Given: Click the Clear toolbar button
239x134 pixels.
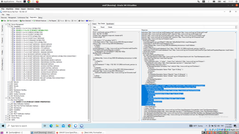Looking at the screenshot, I should 81,21.
